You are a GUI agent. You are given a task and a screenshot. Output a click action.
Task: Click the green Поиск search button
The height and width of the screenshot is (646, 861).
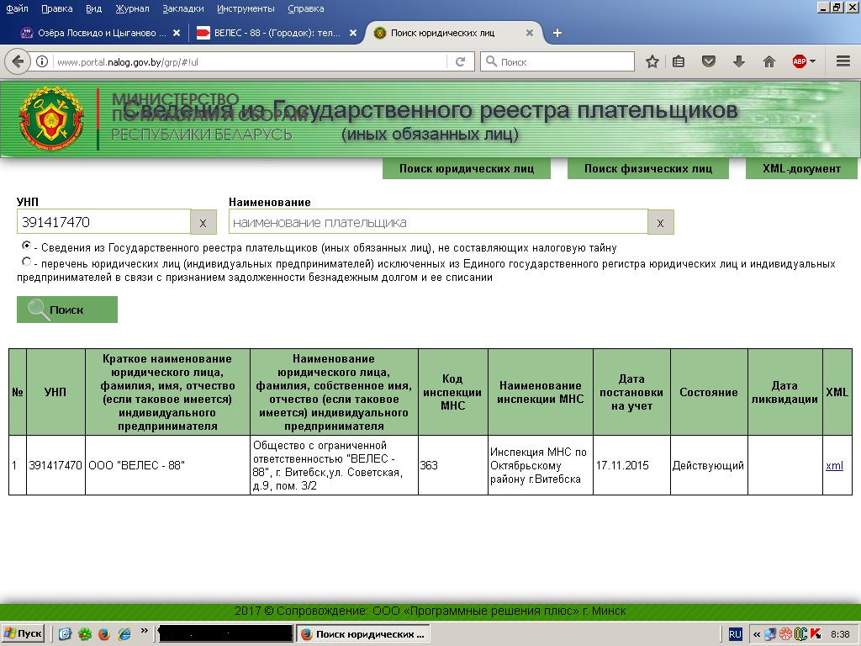(67, 310)
